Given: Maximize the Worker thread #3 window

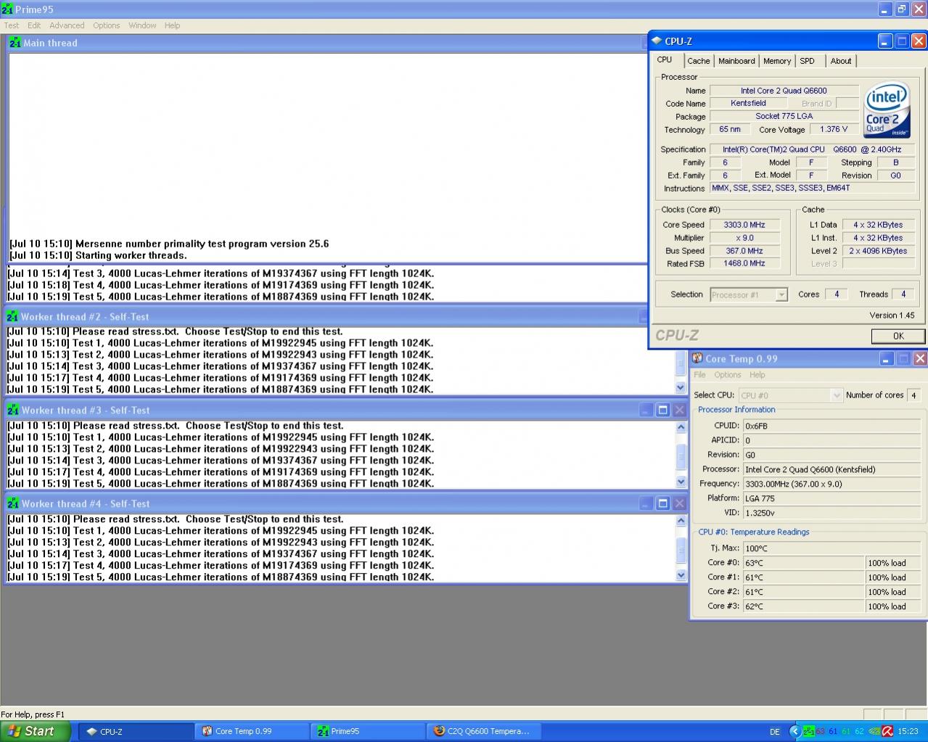Looking at the screenshot, I should click(662, 410).
